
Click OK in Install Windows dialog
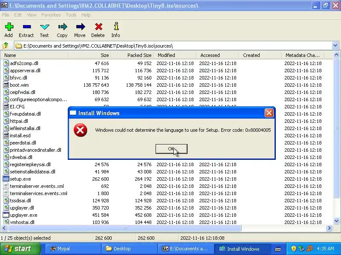click(x=171, y=149)
